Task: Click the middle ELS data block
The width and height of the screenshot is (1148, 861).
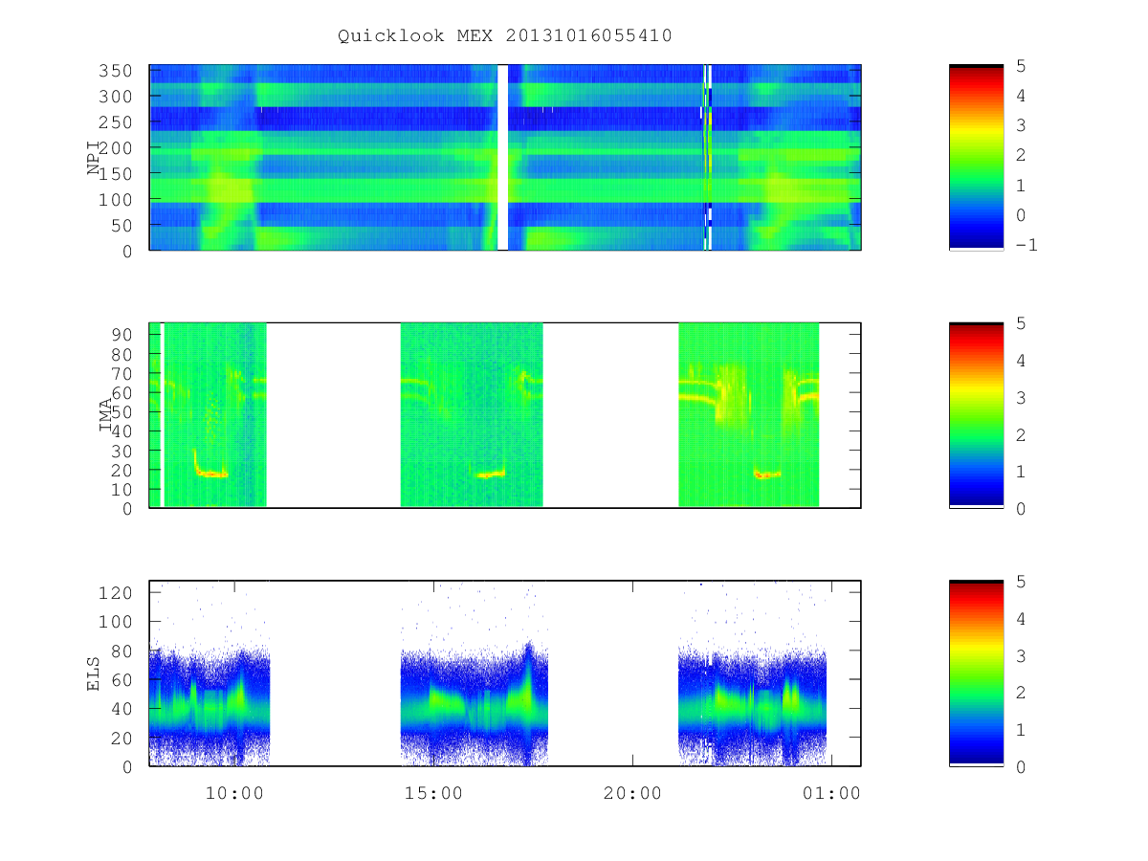Action: (475, 673)
